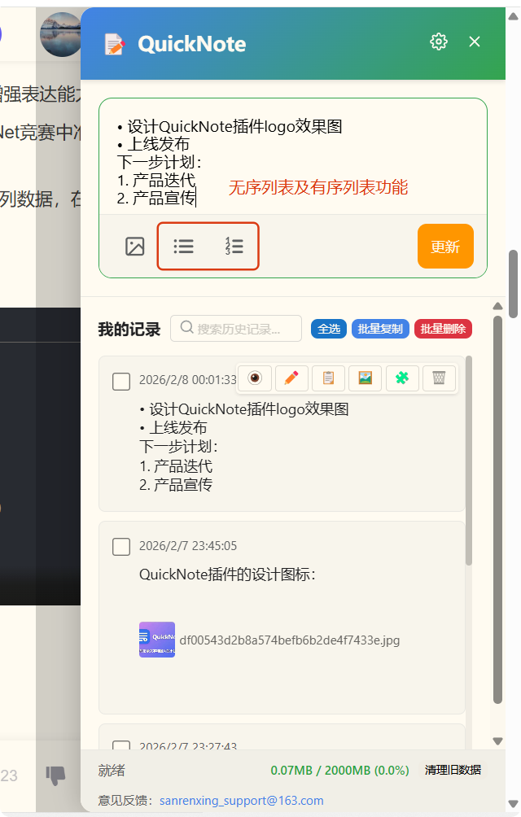This screenshot has width=521, height=817.
Task: Apply ordered numbered list formatting
Action: point(234,246)
